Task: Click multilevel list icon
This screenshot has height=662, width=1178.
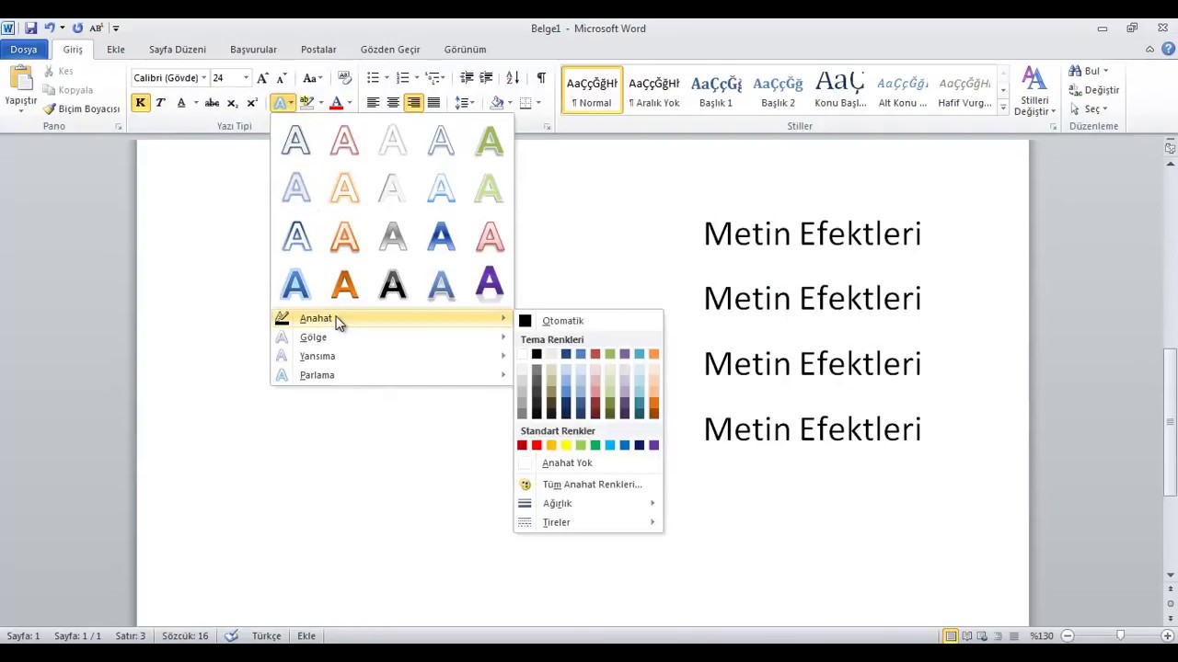Action: (433, 78)
